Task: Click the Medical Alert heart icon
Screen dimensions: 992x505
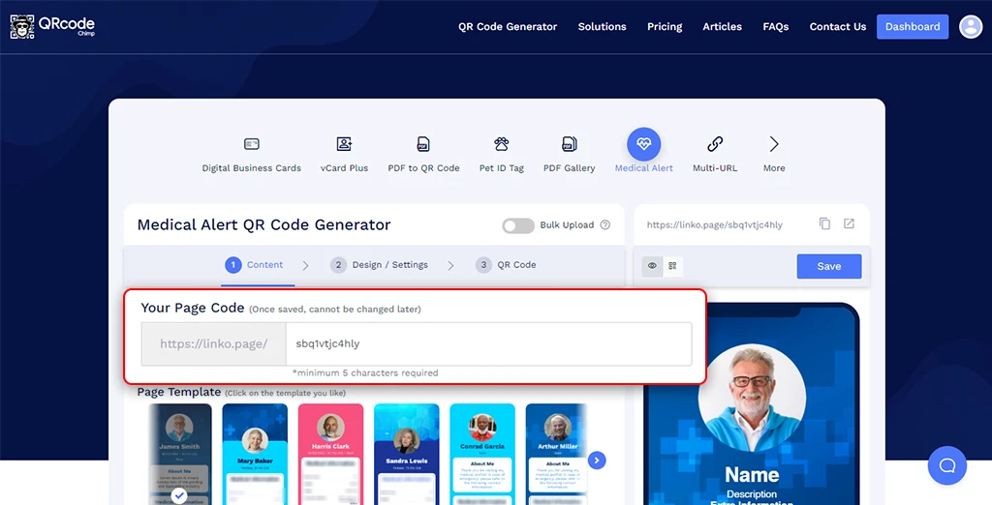Action: 643,144
